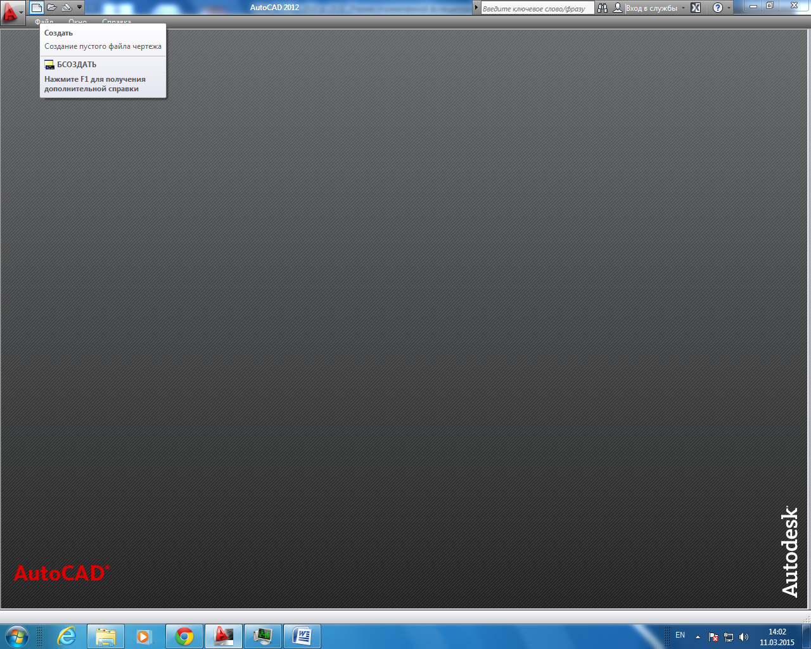Image resolution: width=811 pixels, height=649 pixels.
Task: Open the AutoCAD application menu button
Action: 12,12
